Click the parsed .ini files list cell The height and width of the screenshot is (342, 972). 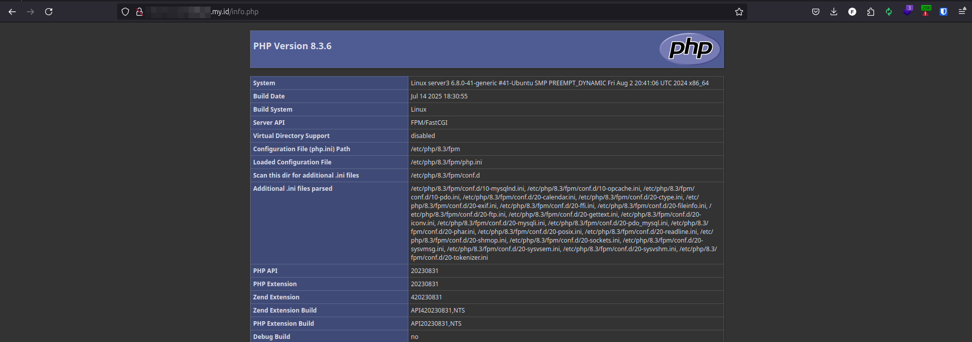click(566, 223)
